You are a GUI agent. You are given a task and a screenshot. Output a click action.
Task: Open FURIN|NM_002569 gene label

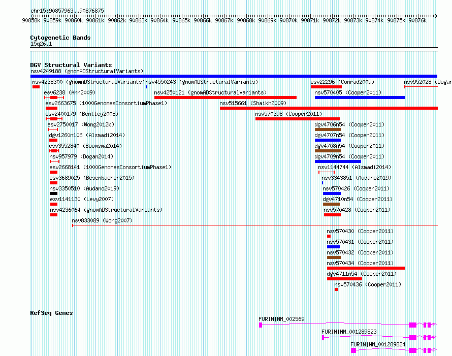point(281,319)
